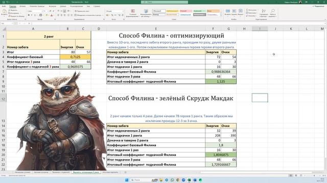Image resolution: width=327 pixels, height=183 pixels.
Task: Expand the cell styles gallery arrow
Action: tap(221, 15)
